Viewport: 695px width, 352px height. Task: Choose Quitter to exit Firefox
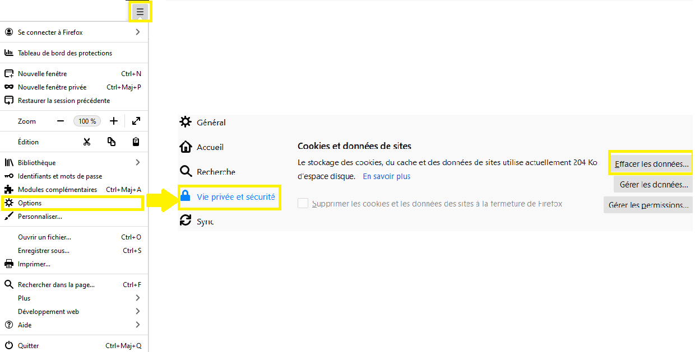tap(28, 346)
